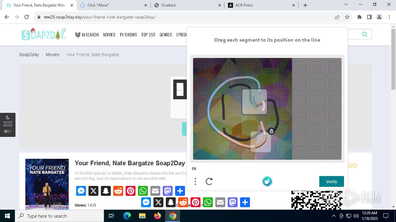Viewport: 396px width, 222px height.
Task: Share on Snapchat in floating share bar
Action: pos(171,202)
